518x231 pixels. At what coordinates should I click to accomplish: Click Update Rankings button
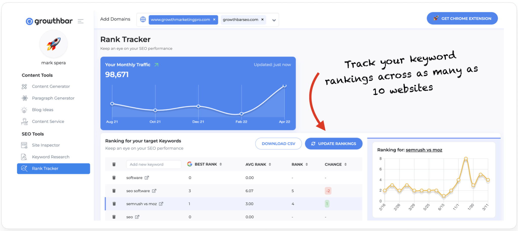coord(334,144)
